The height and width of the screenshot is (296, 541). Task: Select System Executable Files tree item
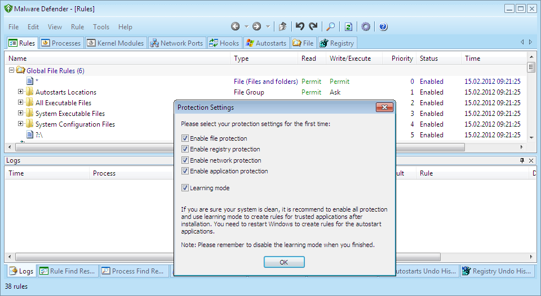coord(70,113)
